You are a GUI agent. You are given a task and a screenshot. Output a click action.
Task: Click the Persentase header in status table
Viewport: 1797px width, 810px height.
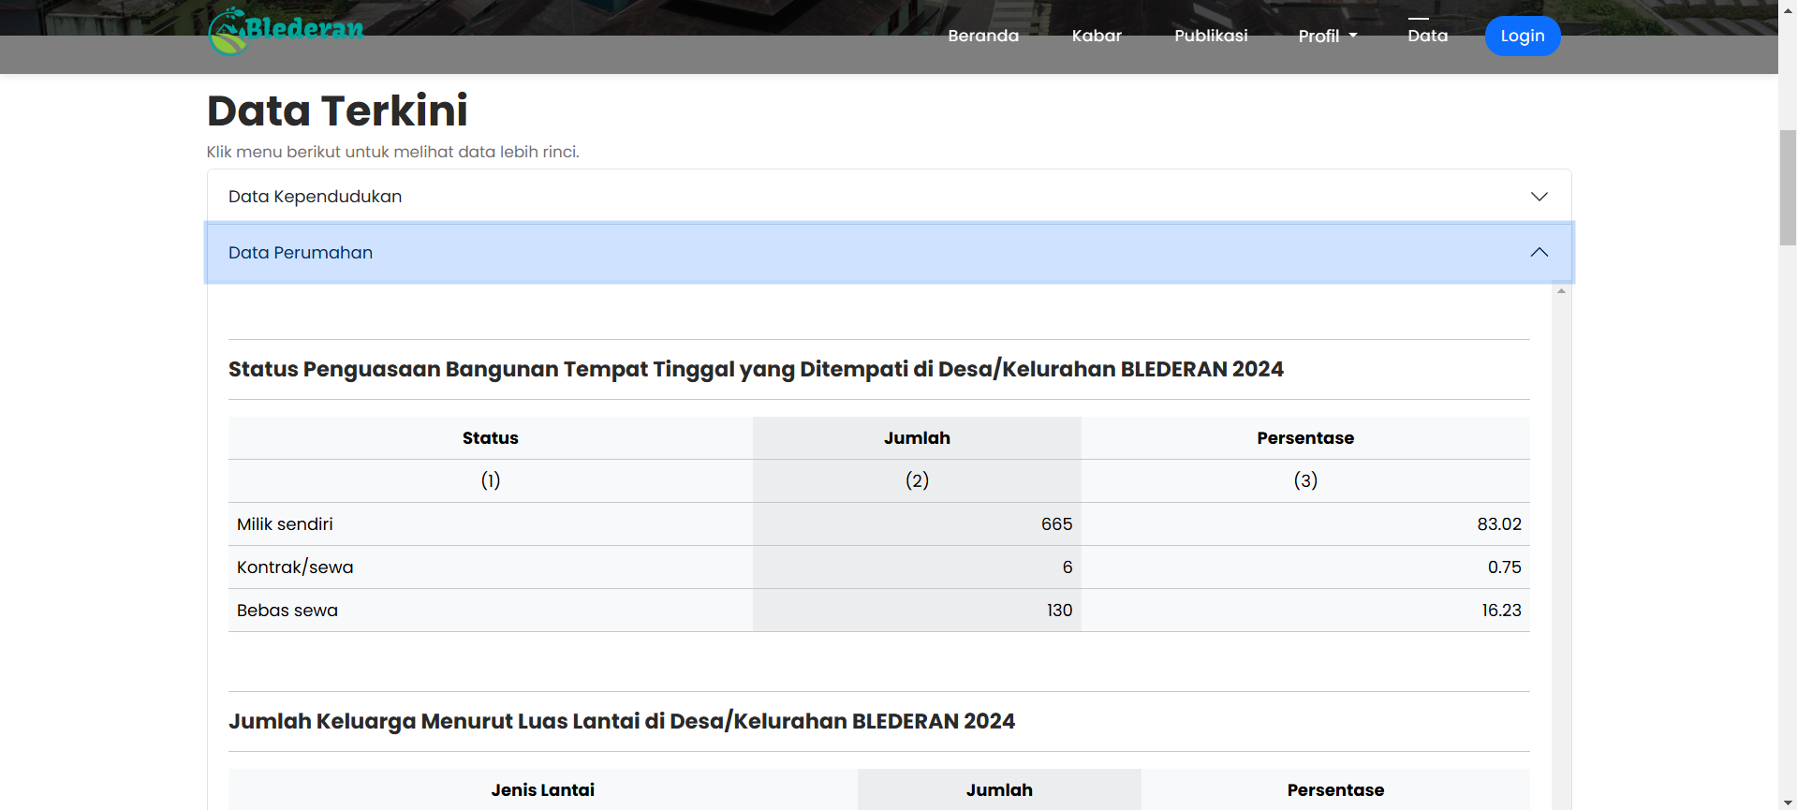[x=1304, y=438]
